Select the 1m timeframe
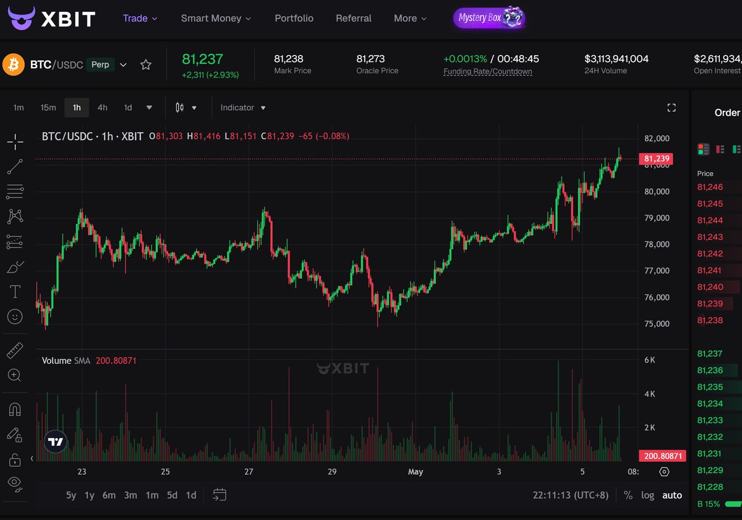The height and width of the screenshot is (520, 742). pos(19,108)
